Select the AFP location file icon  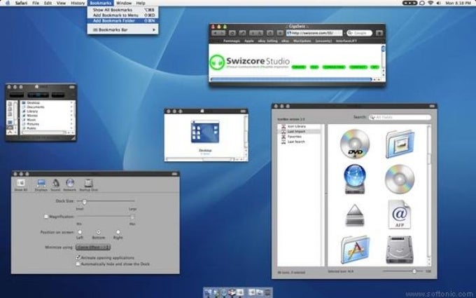tap(399, 214)
